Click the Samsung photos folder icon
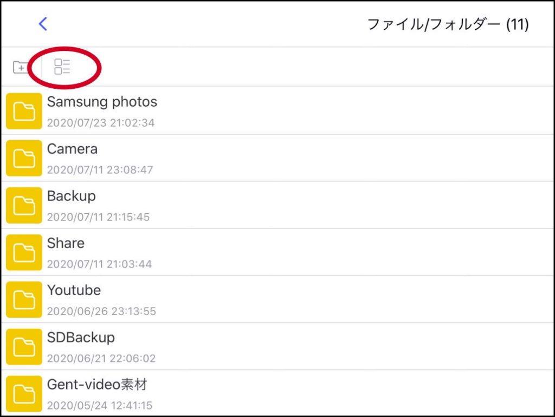The width and height of the screenshot is (555, 417). pos(24,111)
